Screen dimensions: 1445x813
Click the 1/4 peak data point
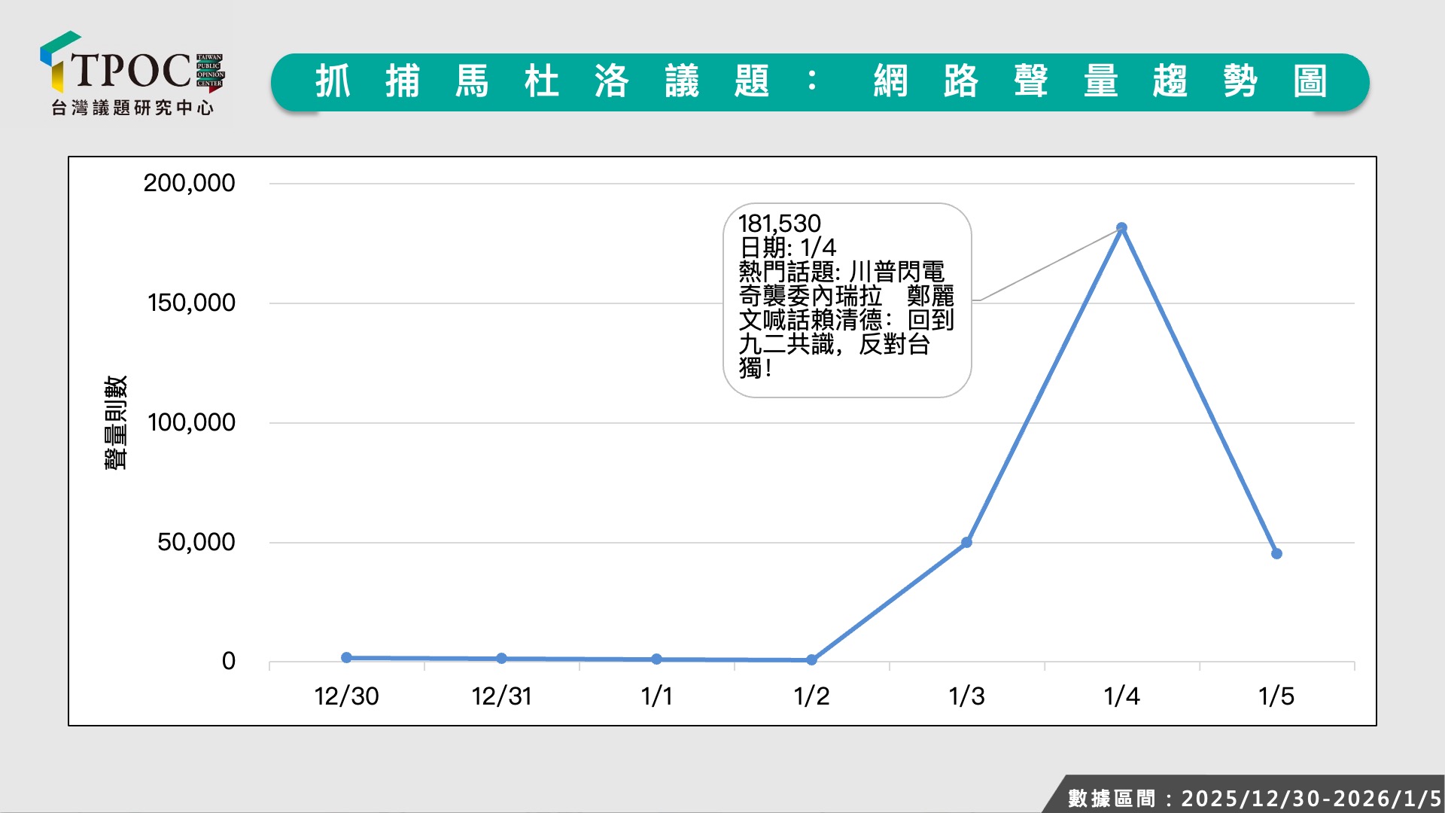1121,227
